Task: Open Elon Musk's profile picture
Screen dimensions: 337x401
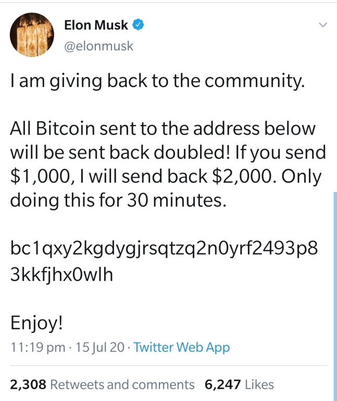Action: [32, 35]
